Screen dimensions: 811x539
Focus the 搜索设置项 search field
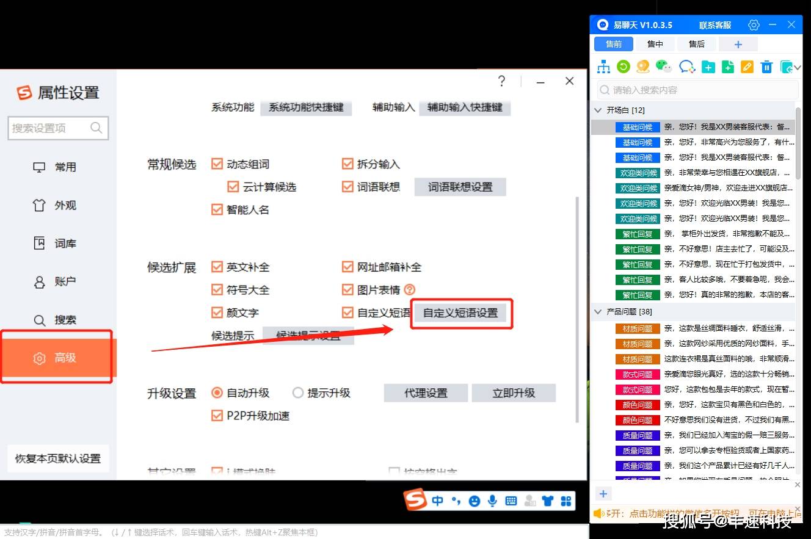59,128
